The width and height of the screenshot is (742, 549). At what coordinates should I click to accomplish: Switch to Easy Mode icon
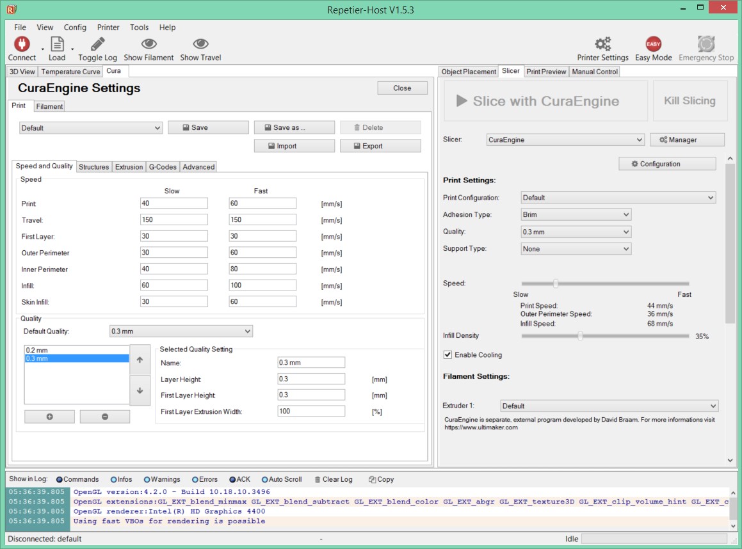(x=654, y=44)
